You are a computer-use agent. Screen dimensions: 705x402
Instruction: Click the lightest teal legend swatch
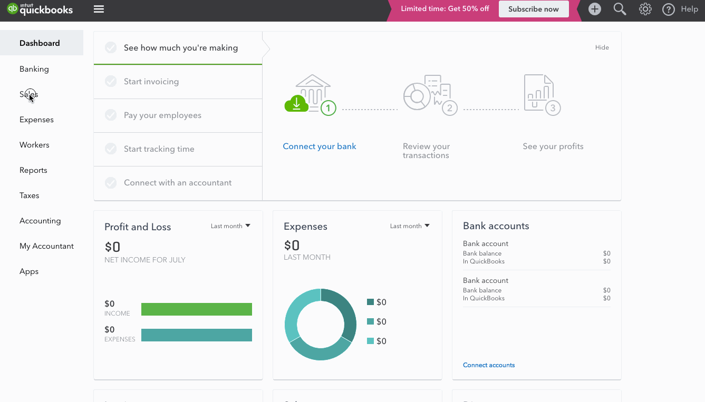click(x=370, y=341)
